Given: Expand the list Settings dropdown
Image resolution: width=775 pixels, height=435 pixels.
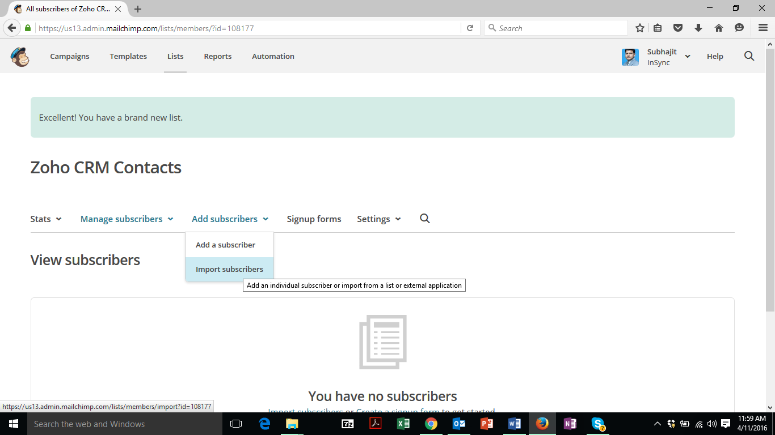Looking at the screenshot, I should pos(379,219).
